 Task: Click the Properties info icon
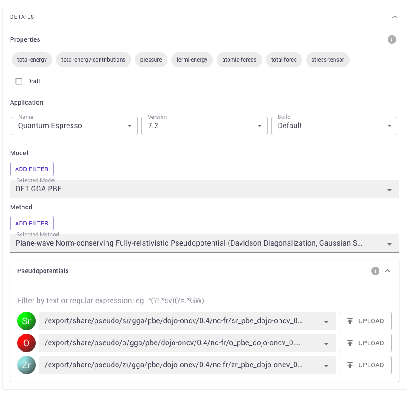tap(392, 39)
